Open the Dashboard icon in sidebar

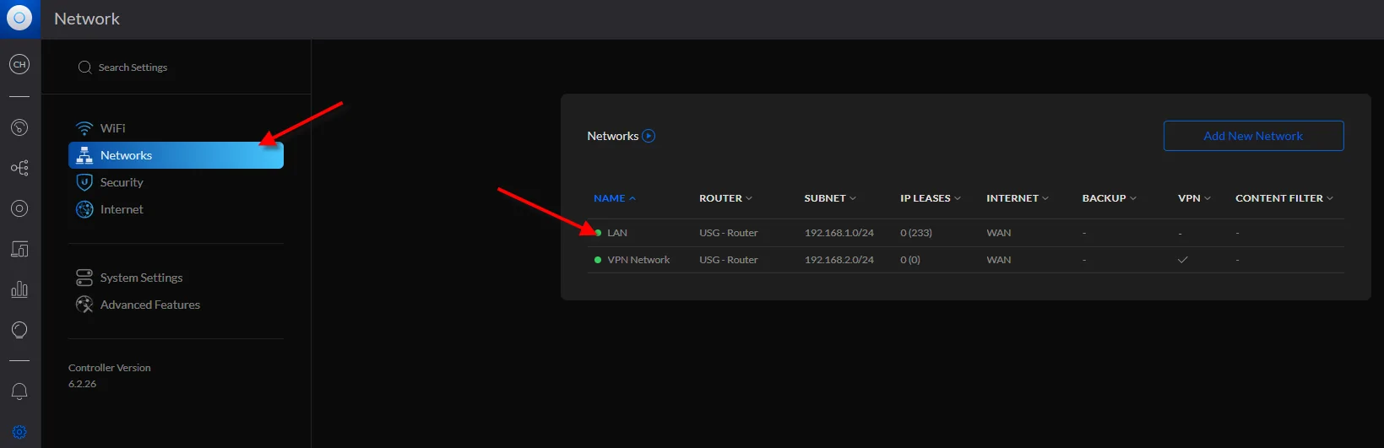(19, 127)
